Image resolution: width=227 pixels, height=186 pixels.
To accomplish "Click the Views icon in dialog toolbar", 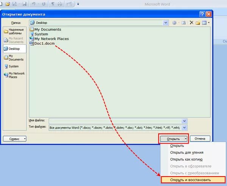I will [x=204, y=23].
